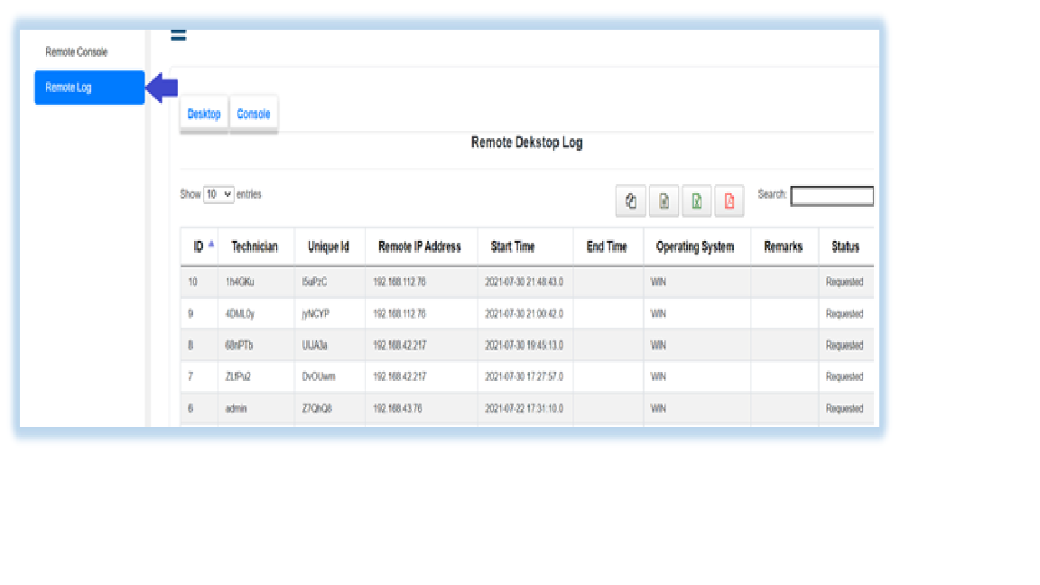Toggle the hamburger sidebar menu
This screenshot has width=1040, height=585.
tap(179, 35)
